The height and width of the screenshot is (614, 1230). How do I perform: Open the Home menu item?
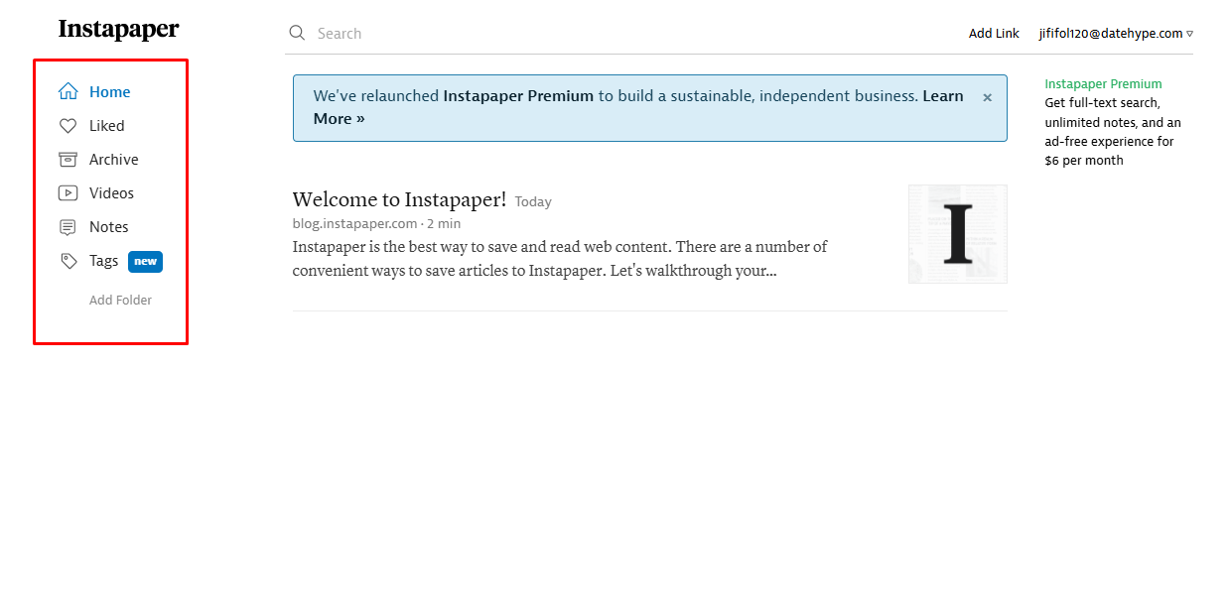coord(110,92)
